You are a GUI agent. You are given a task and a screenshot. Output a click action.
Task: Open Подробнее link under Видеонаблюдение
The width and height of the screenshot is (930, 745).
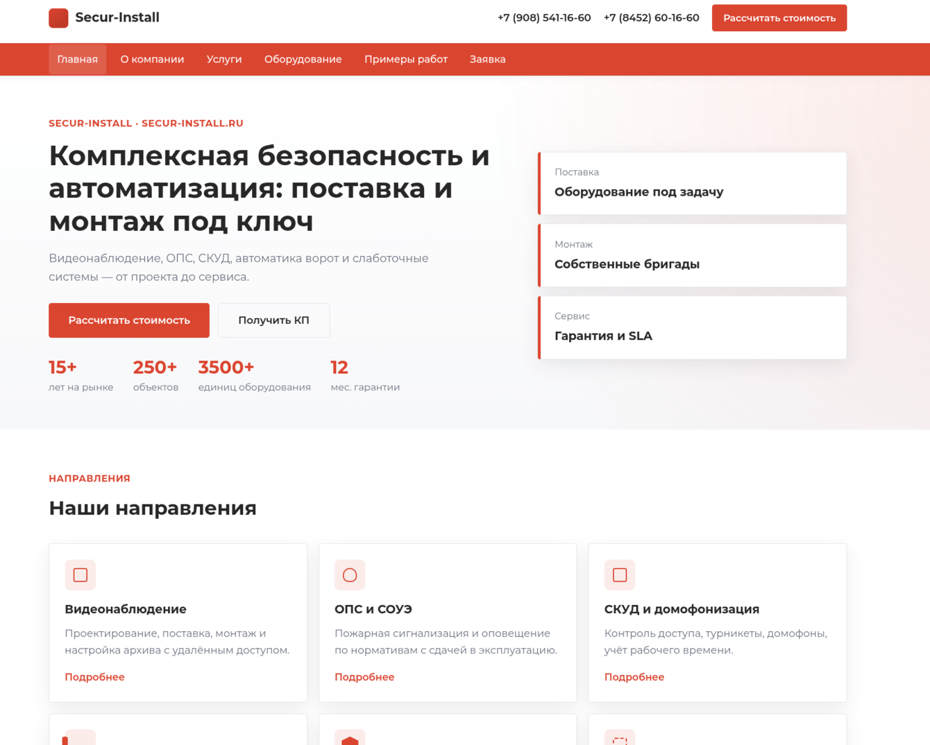pos(95,677)
